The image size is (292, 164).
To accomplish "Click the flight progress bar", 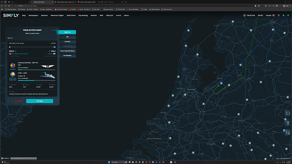I will pos(32,47).
